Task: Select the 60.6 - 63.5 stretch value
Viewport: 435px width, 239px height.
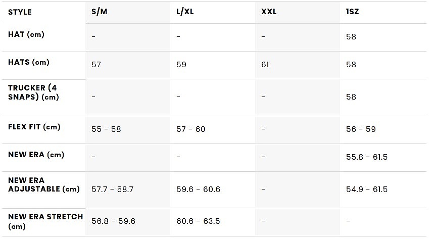Action: click(x=198, y=221)
